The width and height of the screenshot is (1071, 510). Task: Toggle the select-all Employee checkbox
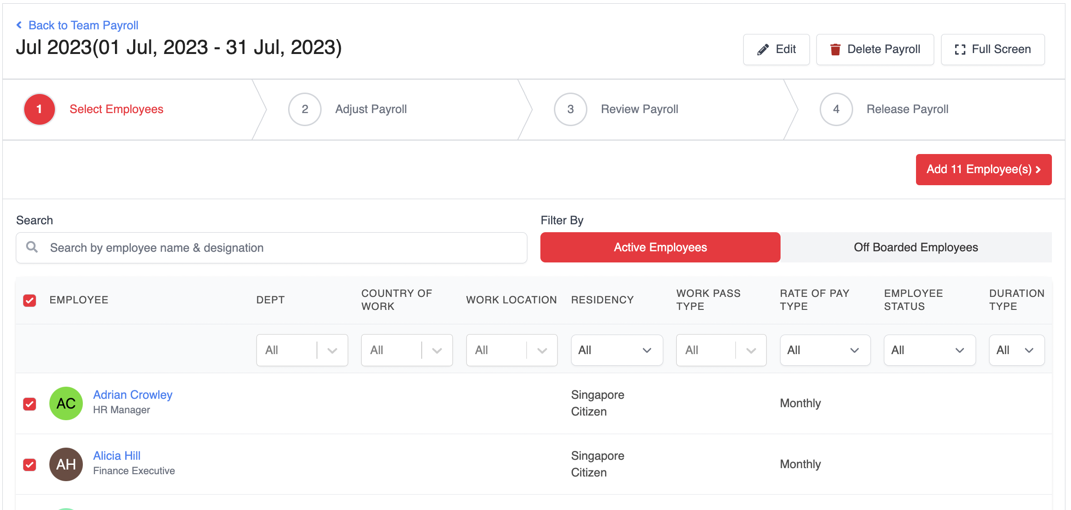point(30,300)
